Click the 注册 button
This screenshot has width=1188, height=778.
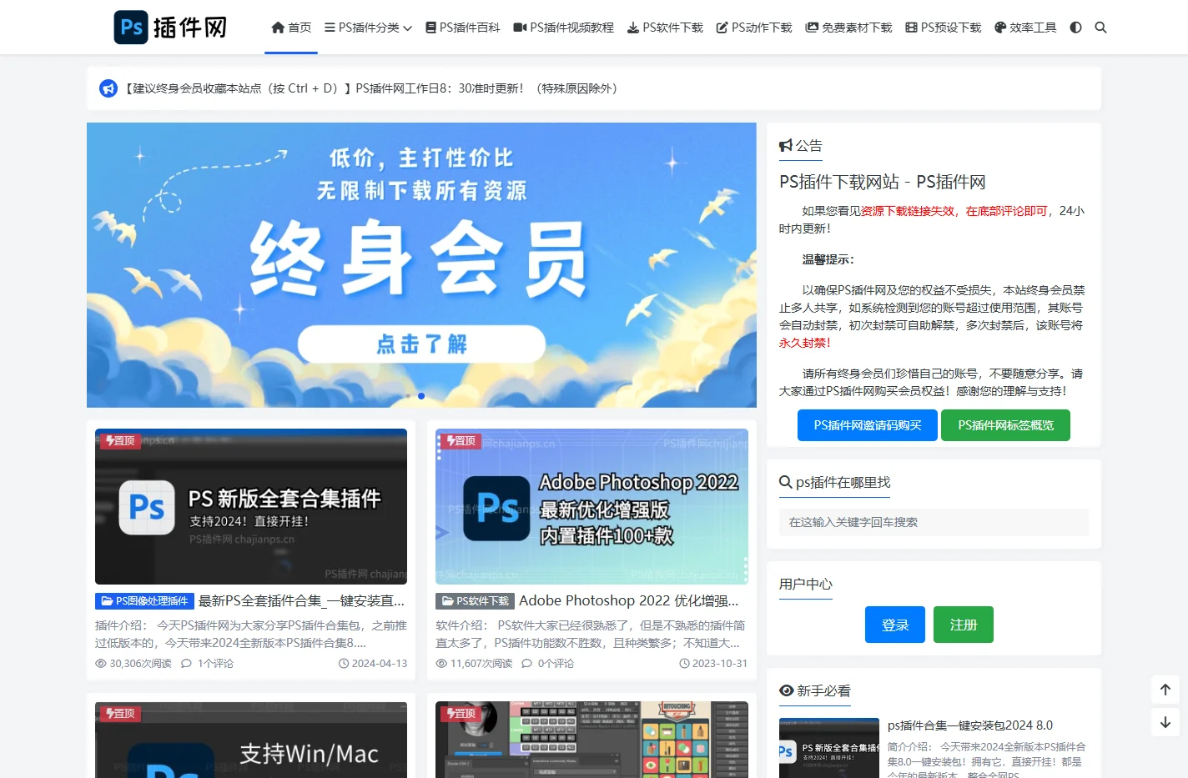[x=964, y=625]
